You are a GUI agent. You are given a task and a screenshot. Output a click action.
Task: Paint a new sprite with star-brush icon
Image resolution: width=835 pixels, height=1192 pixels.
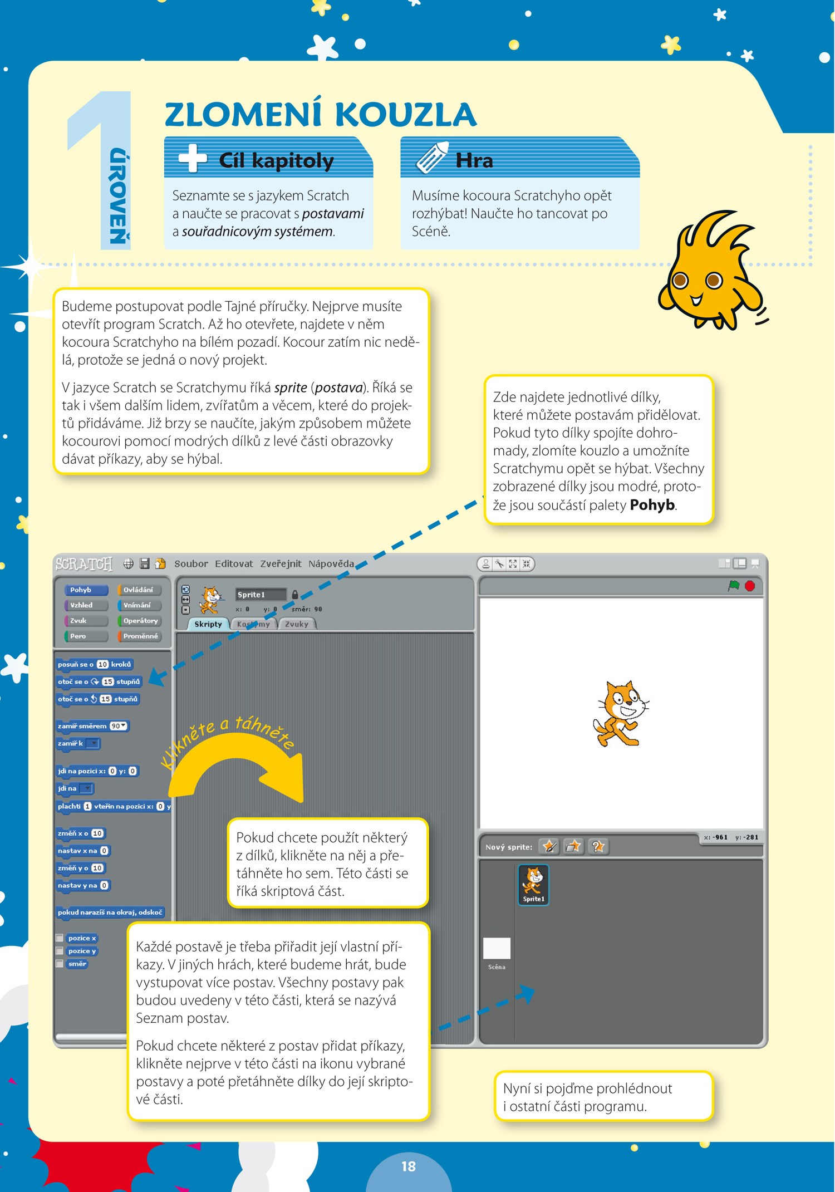pyautogui.click(x=549, y=846)
